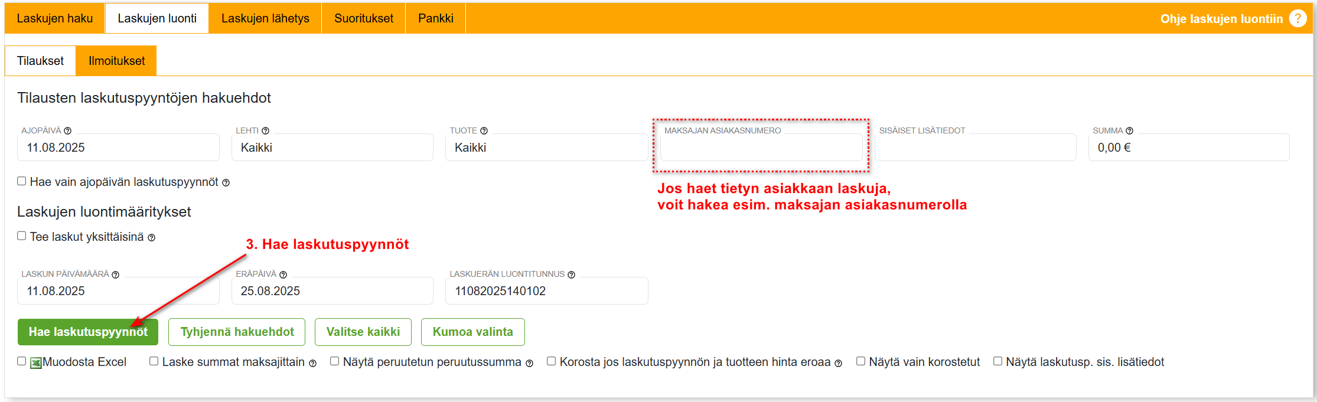
Task: Click the Excel icon beside Muodosta Excel
Action: 36,362
